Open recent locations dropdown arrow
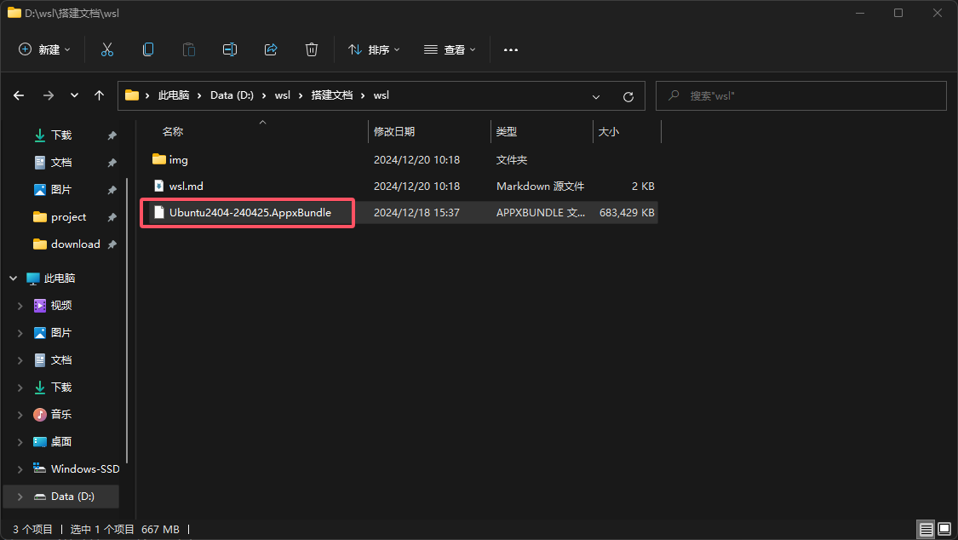The height and width of the screenshot is (540, 958). click(x=74, y=95)
